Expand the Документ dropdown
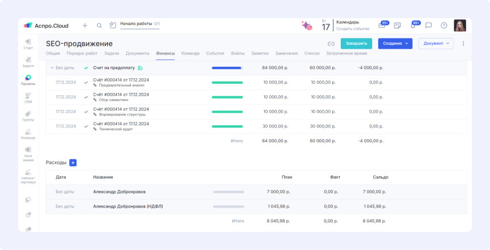 (436, 43)
